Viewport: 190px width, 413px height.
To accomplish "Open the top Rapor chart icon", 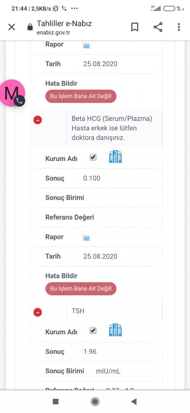I will tap(87, 45).
